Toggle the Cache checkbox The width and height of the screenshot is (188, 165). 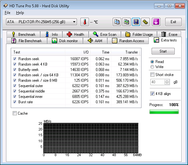[15, 113]
